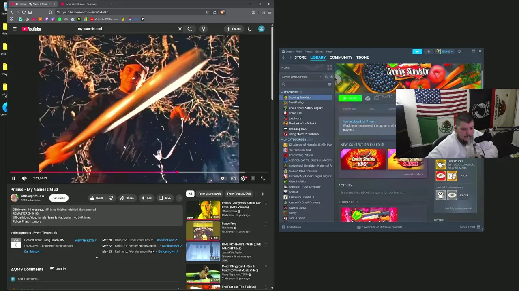
Task: Mute the YouTube video volume
Action: pos(24,178)
